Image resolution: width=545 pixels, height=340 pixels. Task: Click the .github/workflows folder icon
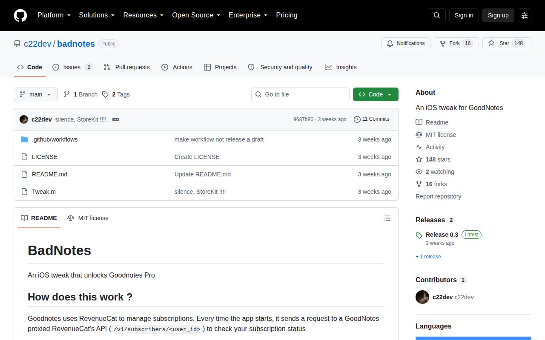point(24,139)
